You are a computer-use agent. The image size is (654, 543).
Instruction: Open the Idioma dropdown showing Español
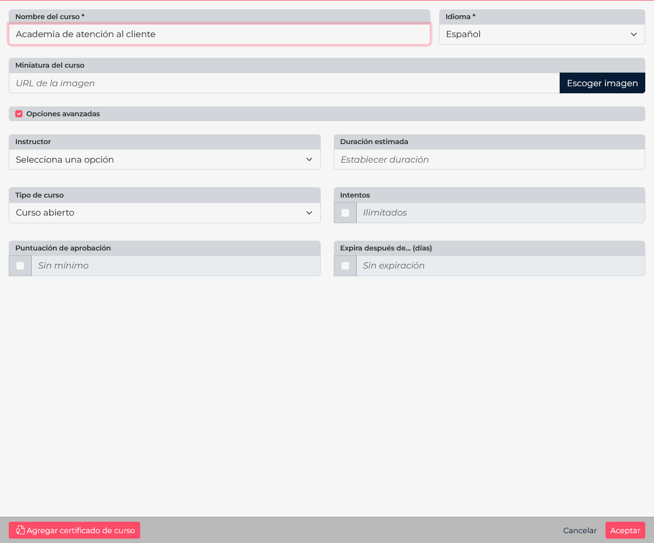[x=542, y=34]
